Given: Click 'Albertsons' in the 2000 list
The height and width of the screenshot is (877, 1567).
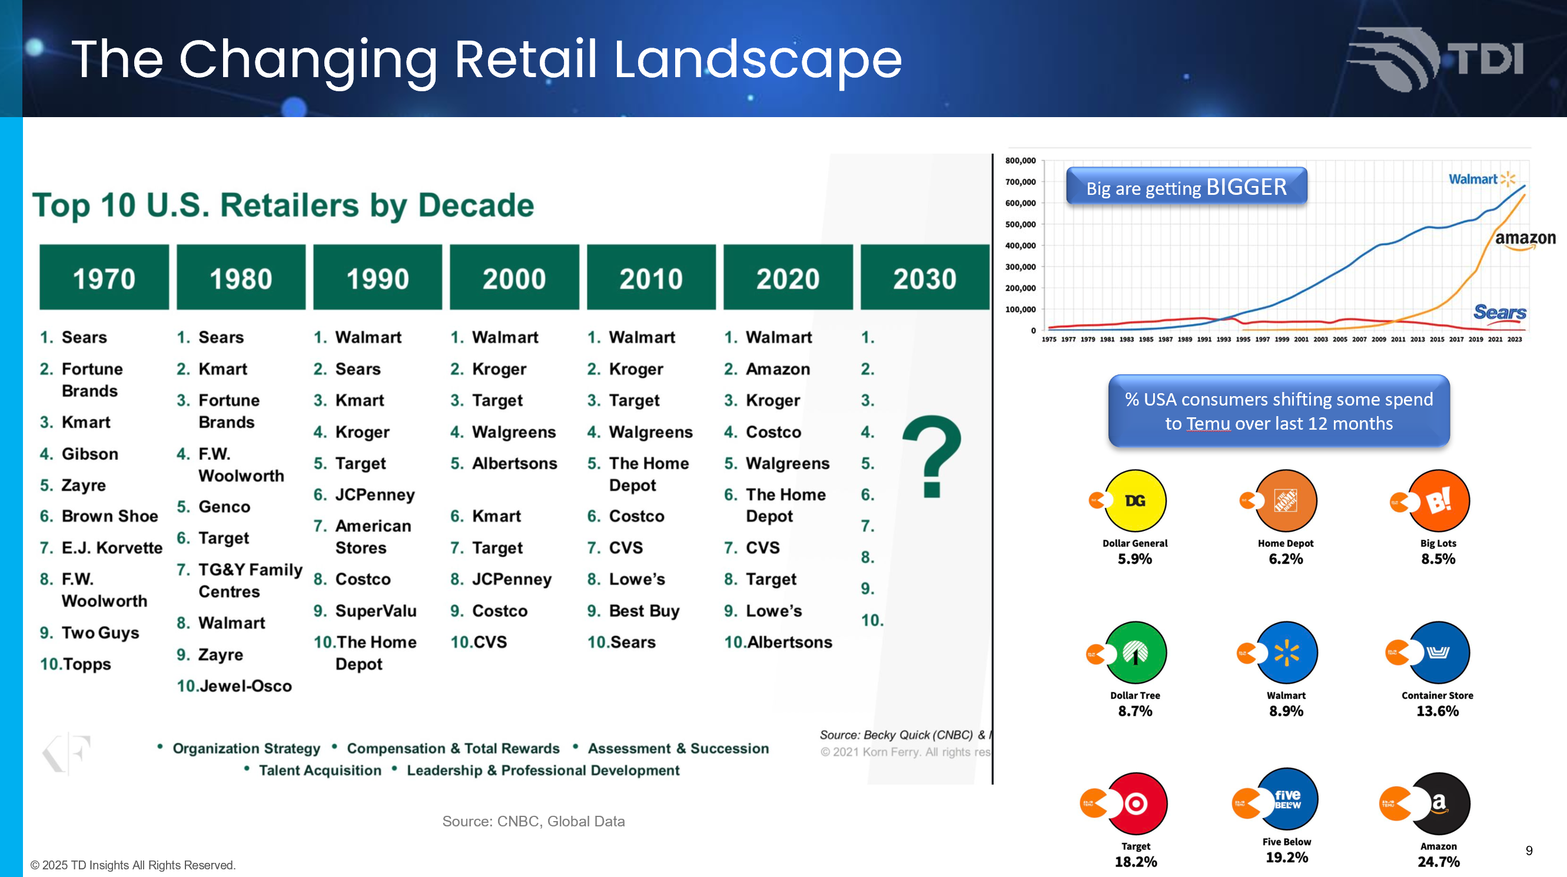Looking at the screenshot, I should (x=514, y=463).
